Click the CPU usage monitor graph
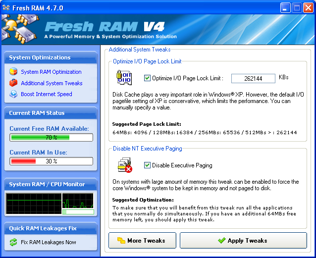316x258 pixels. pyautogui.click(x=78, y=201)
